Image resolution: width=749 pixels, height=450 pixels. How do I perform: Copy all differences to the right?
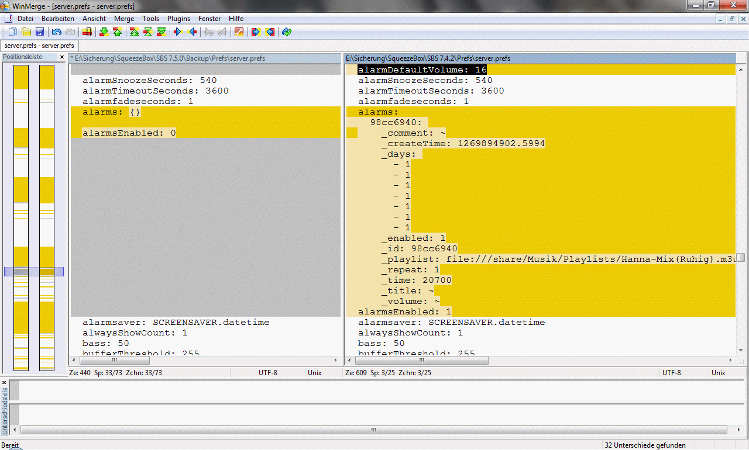(x=256, y=32)
